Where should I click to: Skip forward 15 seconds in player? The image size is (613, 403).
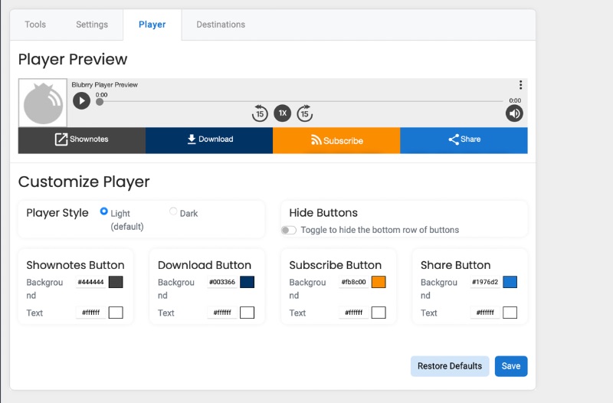point(304,113)
